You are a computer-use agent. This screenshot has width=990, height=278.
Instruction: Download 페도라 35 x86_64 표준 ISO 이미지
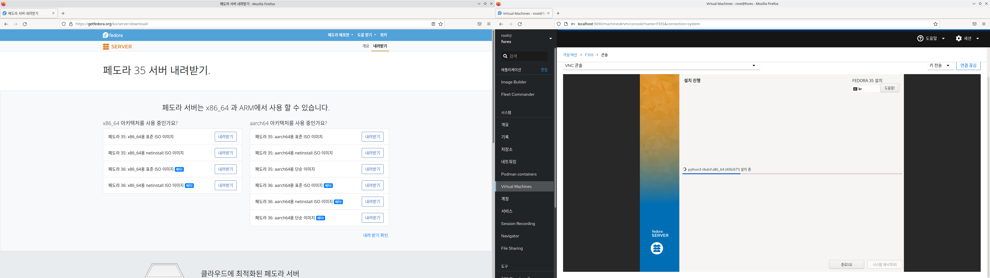[226, 137]
